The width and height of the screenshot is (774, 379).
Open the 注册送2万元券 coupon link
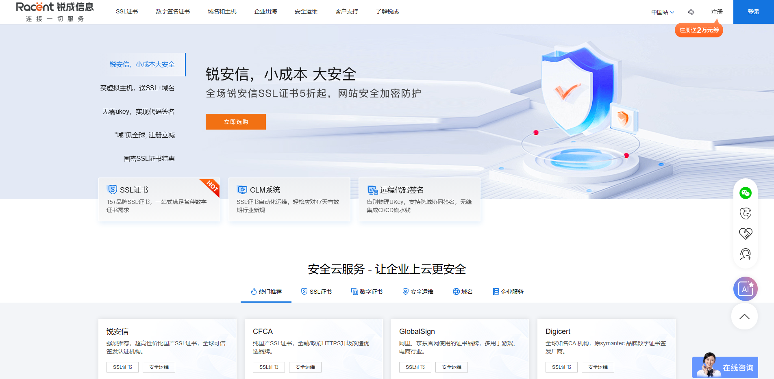click(698, 30)
